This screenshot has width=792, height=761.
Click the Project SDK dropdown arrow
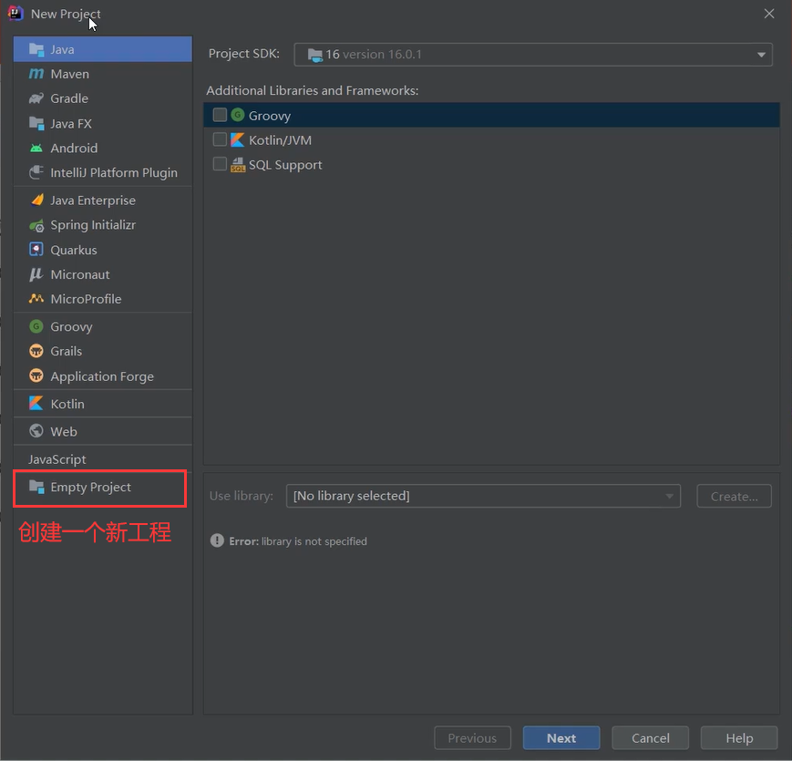[761, 55]
